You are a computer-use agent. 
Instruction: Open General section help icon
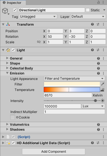tap(98, 58)
